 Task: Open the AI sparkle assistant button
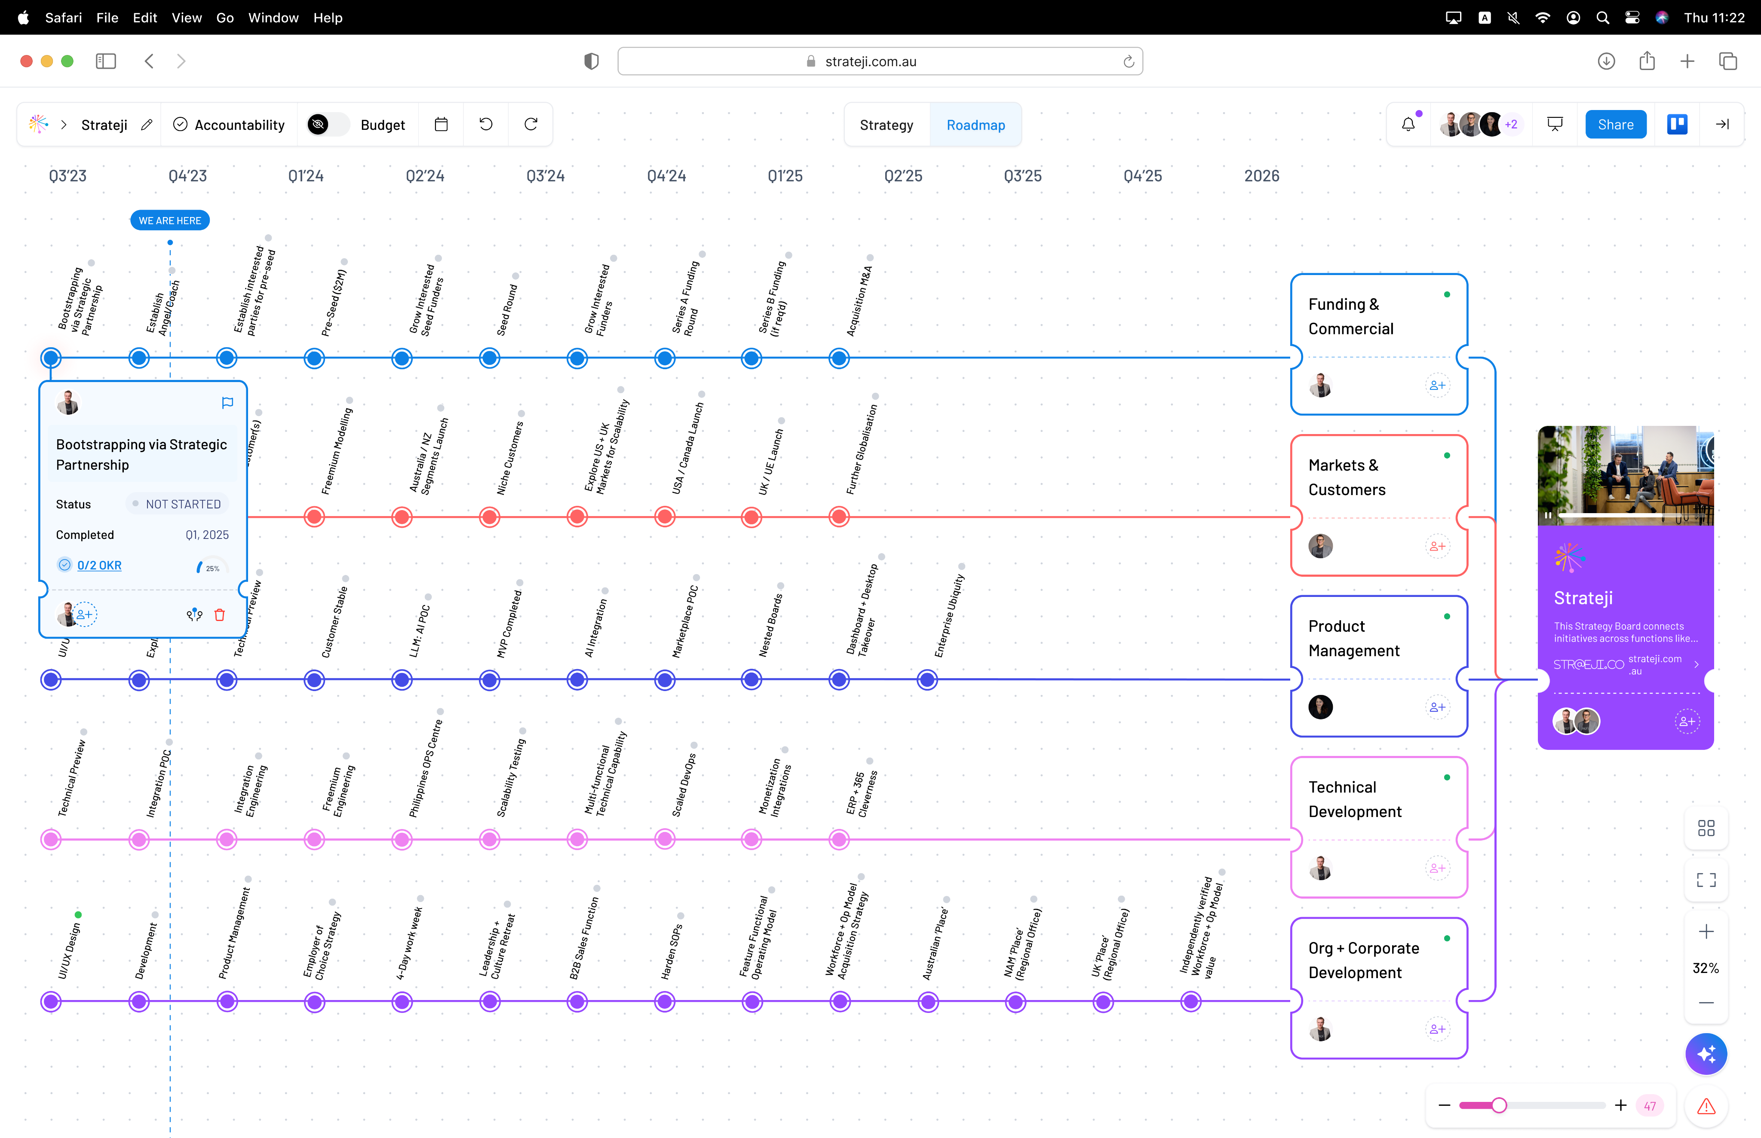coord(1706,1054)
